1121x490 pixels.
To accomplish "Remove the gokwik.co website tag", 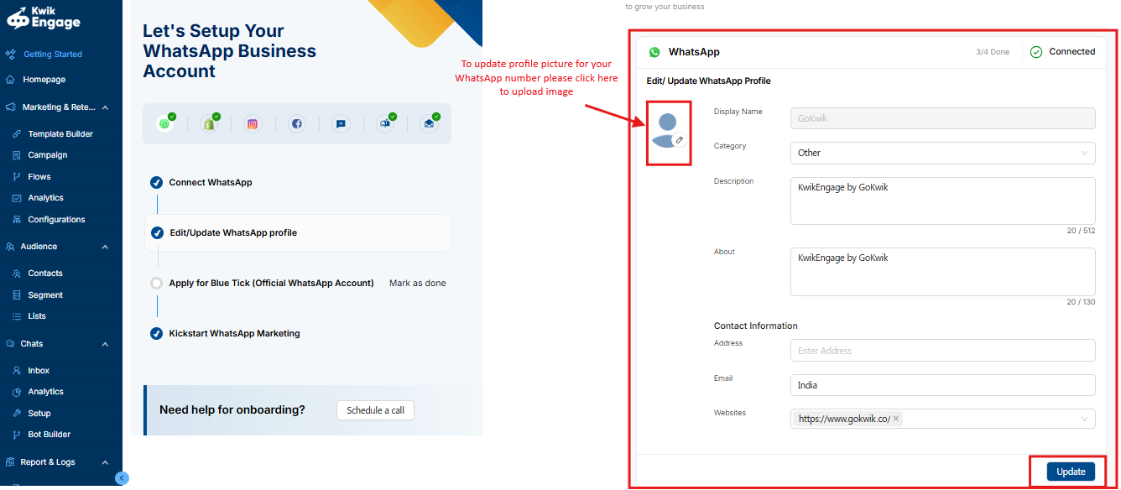I will (x=896, y=419).
